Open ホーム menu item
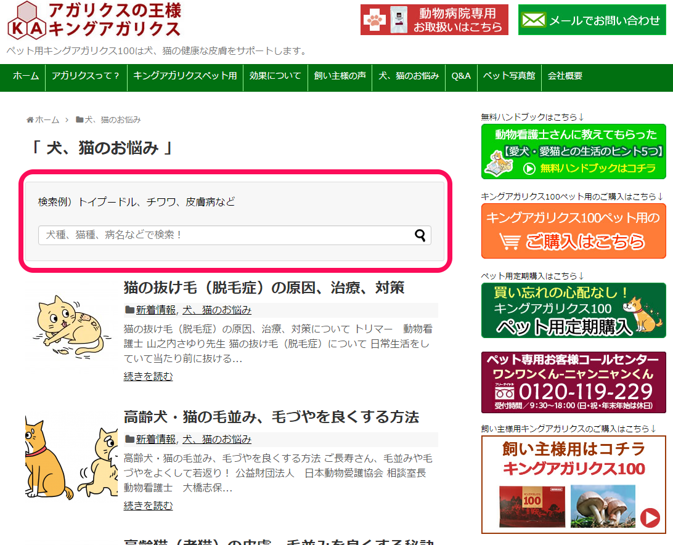 coord(26,76)
